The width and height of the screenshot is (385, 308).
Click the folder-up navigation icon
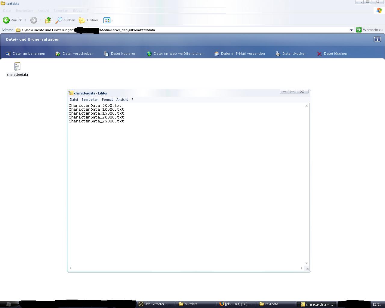tap(48, 20)
